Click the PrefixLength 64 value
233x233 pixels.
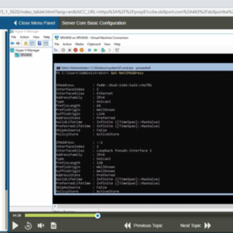(x=98, y=106)
